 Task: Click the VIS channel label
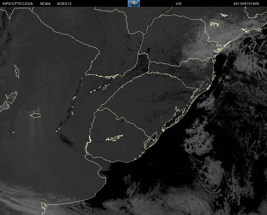pos(179,4)
